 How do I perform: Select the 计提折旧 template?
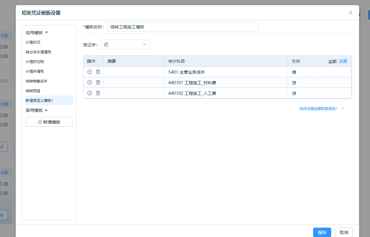[x=33, y=42]
